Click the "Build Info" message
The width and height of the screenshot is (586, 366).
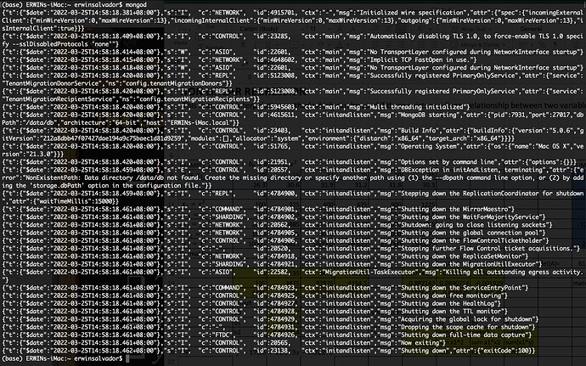(419, 130)
